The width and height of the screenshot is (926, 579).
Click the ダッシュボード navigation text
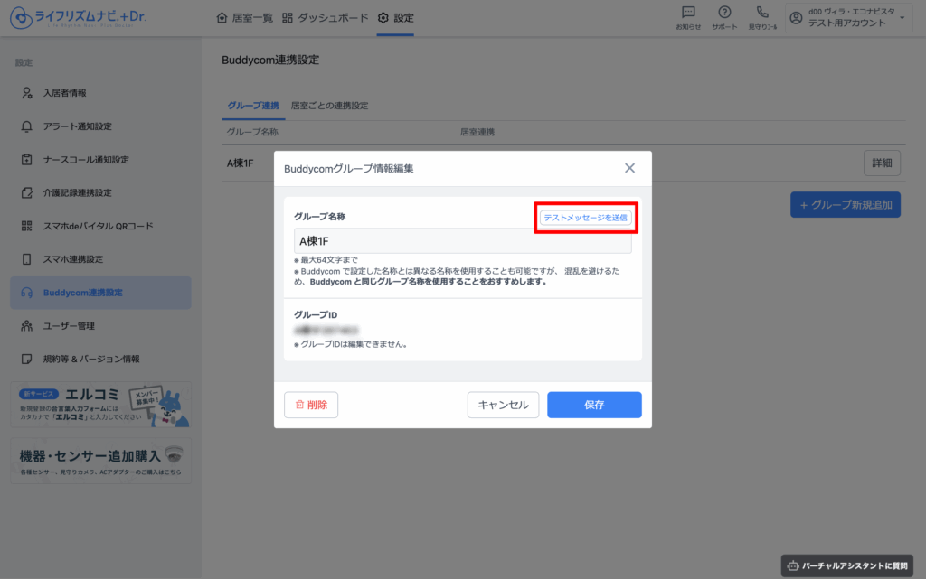[333, 18]
